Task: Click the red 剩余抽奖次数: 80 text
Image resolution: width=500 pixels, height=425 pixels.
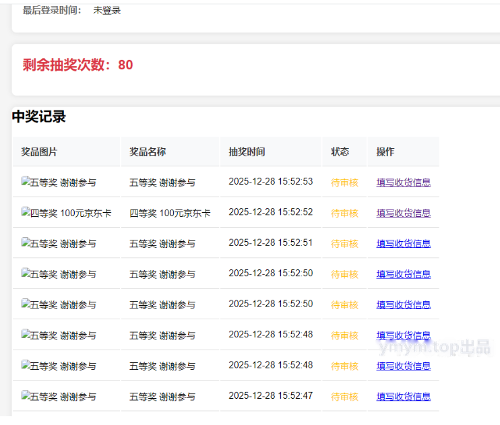Action: click(77, 65)
